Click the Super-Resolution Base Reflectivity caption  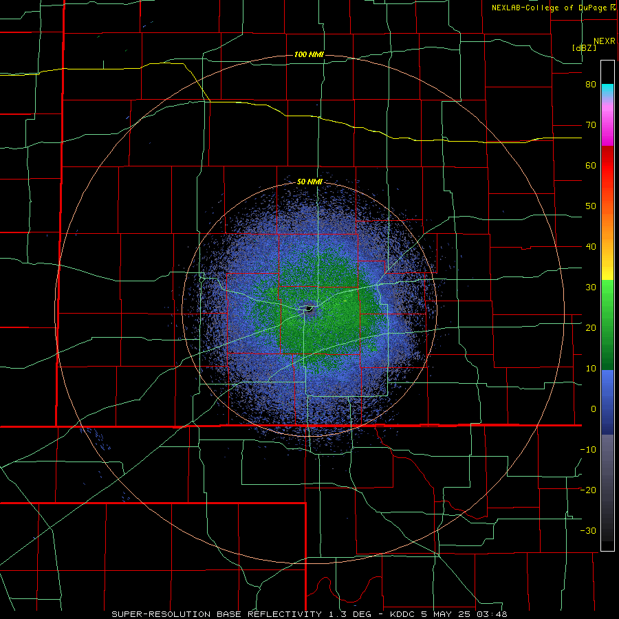click(217, 614)
